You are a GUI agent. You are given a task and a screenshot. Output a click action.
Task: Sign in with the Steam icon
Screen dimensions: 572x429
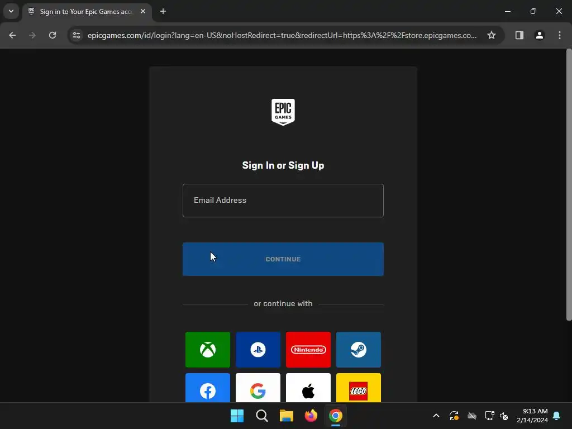[359, 350]
